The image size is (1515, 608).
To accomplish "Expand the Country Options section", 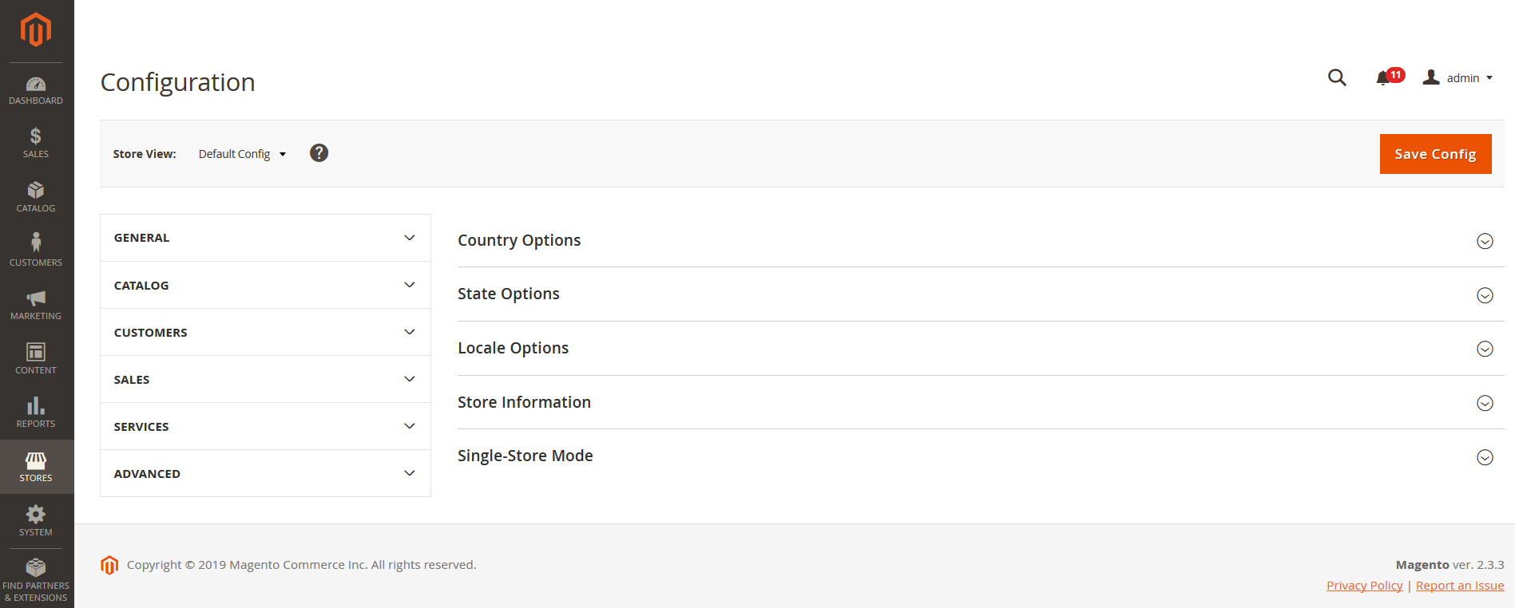I will [1485, 241].
